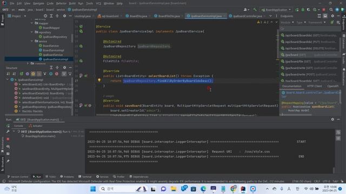The image size is (346, 194).
Task: Pin the Run tab with the pin icon
Action: click(8, 161)
